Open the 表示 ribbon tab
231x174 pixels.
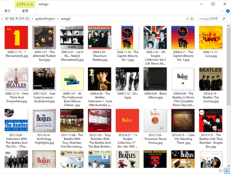tap(7, 11)
